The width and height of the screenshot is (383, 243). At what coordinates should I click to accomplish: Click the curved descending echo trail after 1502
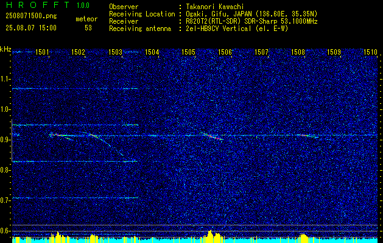(106, 144)
